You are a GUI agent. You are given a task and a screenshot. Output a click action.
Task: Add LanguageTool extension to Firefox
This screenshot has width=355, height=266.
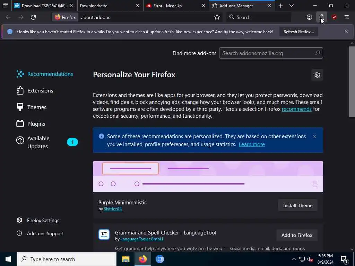297,235
